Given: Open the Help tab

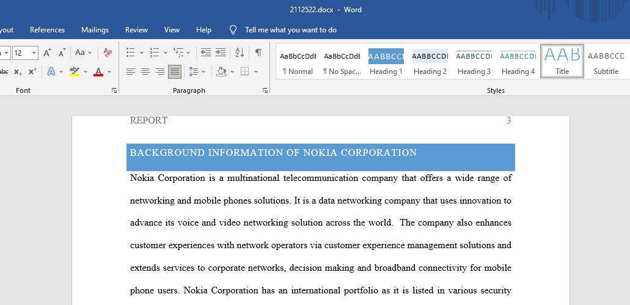Looking at the screenshot, I should [203, 30].
